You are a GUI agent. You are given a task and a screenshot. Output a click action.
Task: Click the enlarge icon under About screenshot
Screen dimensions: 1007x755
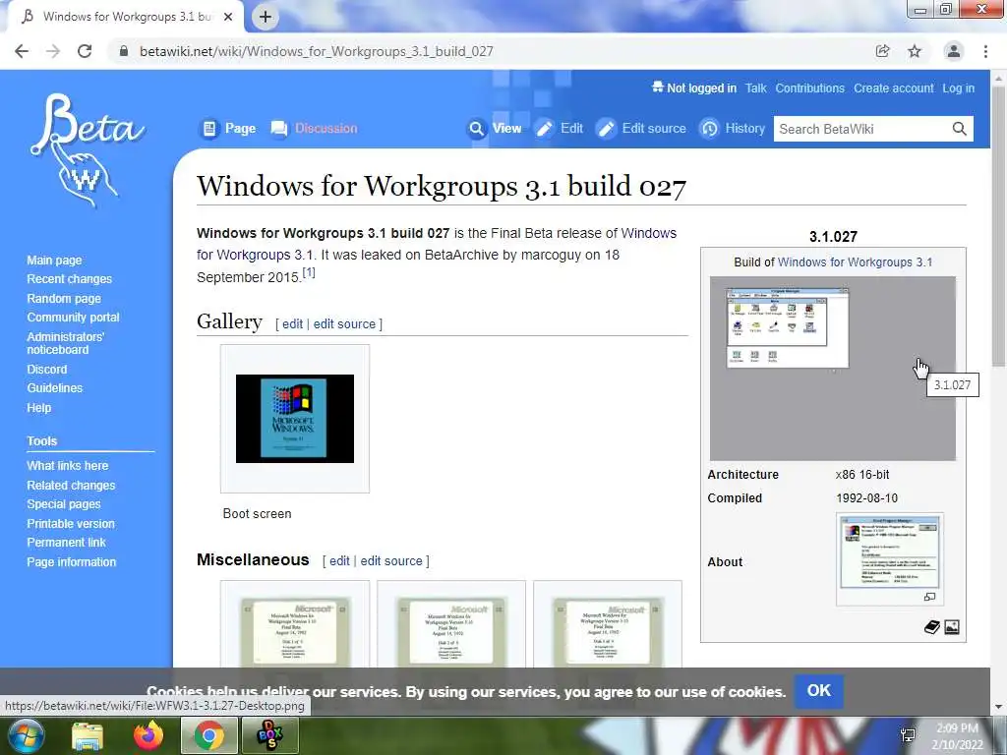929,597
